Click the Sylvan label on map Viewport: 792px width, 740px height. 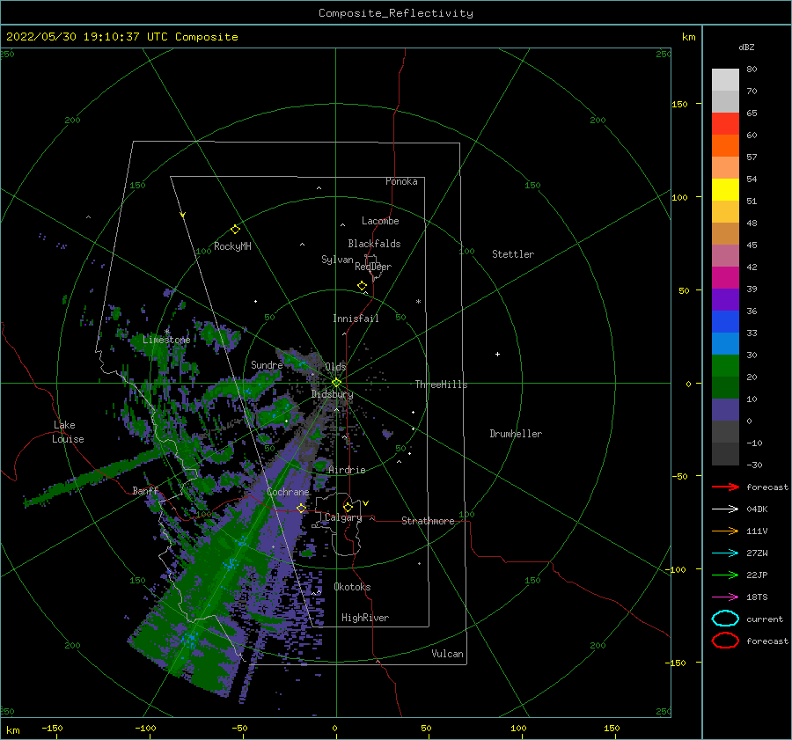click(337, 260)
